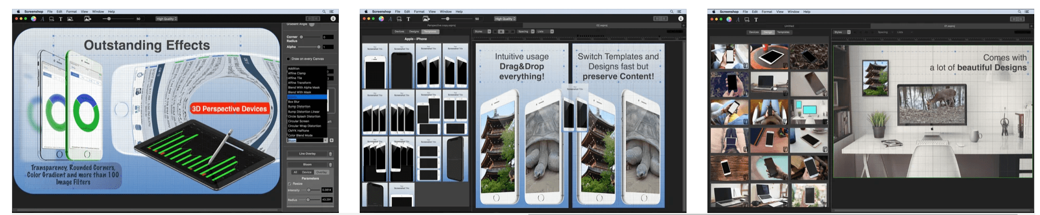The width and height of the screenshot is (1040, 215).
Task: Click the export image icon in middle window
Action: coord(426,19)
